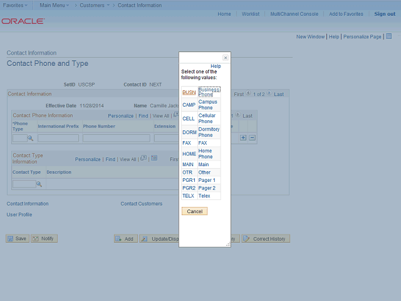This screenshot has width=401, height=301.
Task: Click the Notify button
Action: 44,238
